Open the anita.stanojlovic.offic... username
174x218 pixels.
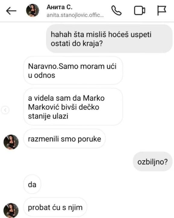pyautogui.click(x=75, y=15)
